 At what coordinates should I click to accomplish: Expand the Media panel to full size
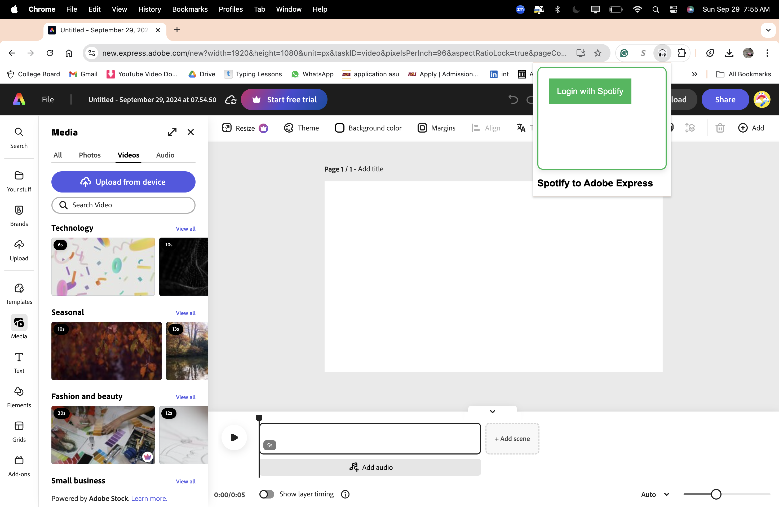point(172,132)
